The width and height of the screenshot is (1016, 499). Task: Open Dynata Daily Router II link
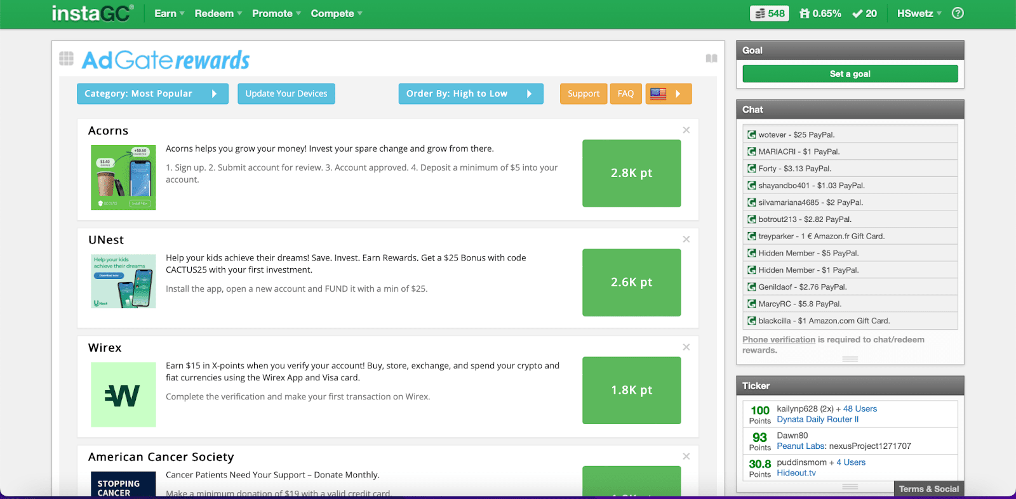[818, 419]
